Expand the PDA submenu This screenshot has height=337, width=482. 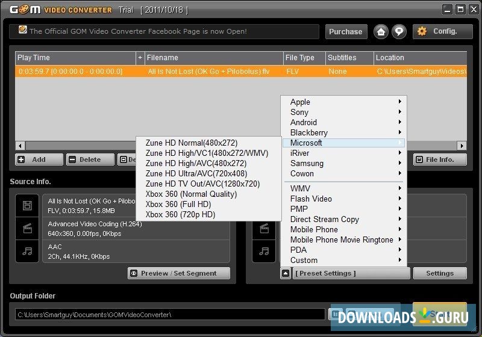[343, 250]
